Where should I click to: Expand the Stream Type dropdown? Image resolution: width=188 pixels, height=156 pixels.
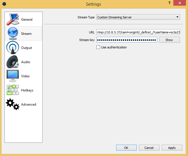[138, 17]
